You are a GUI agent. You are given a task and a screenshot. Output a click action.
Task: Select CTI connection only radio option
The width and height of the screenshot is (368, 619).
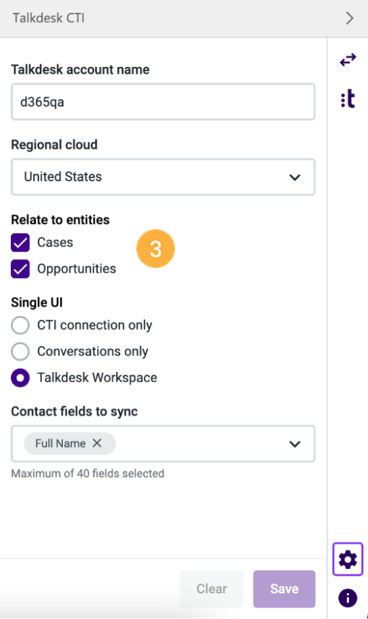(20, 325)
